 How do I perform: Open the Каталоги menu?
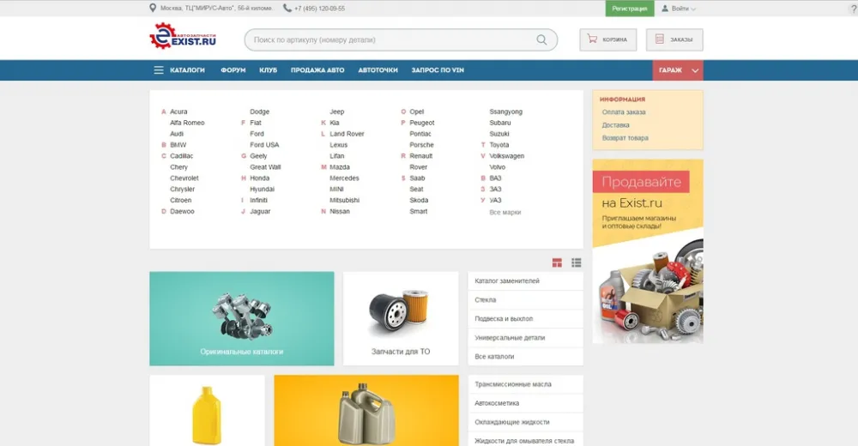tap(187, 70)
